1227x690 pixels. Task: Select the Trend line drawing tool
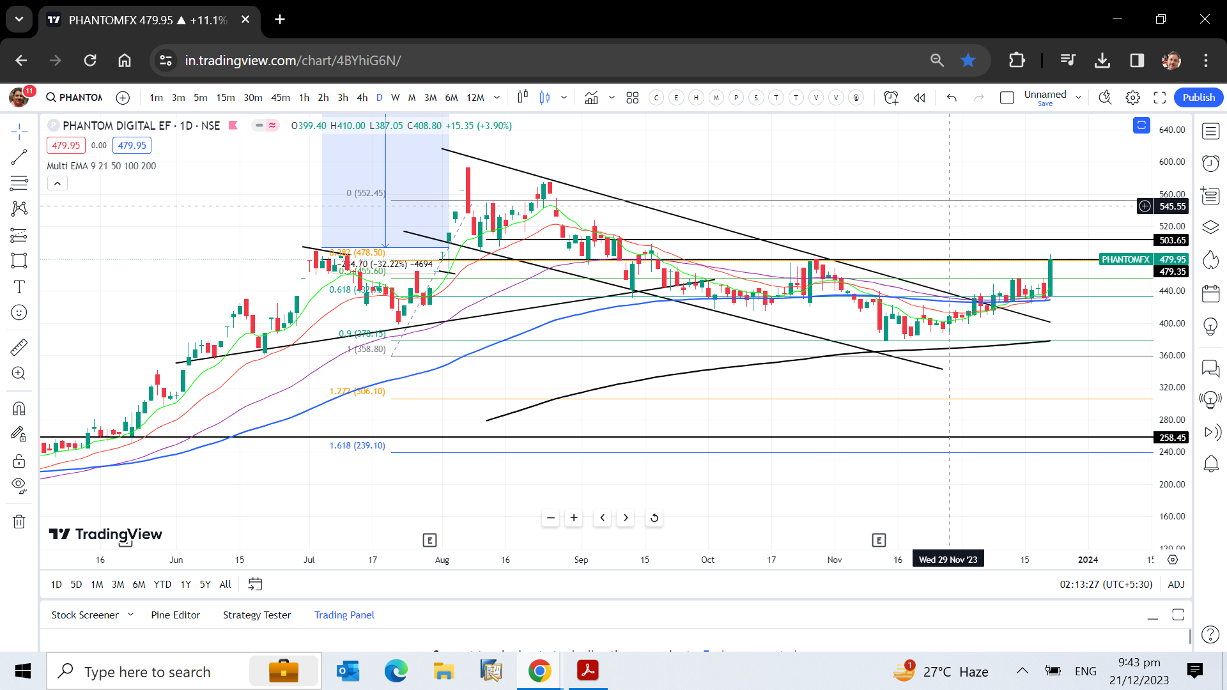click(x=19, y=158)
